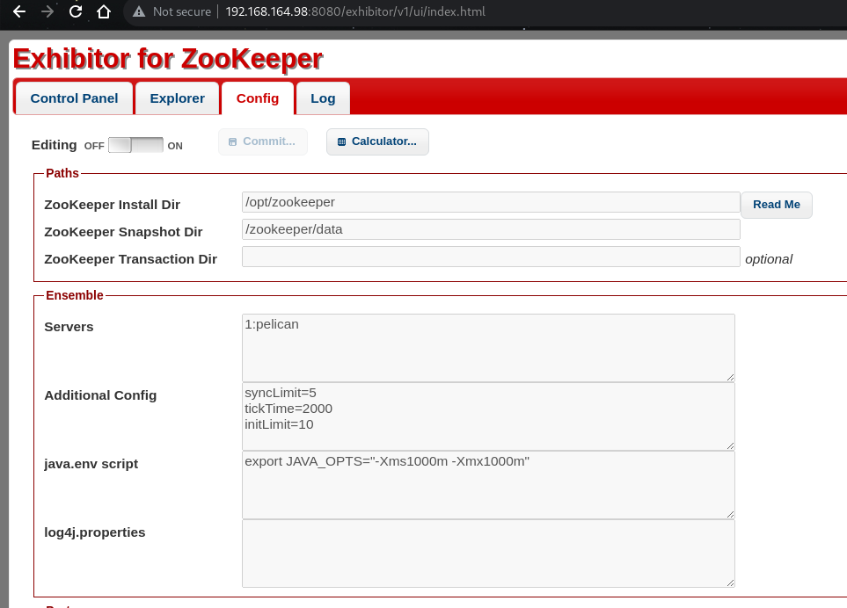Click the Servers textarea resize handle
This screenshot has height=608, width=847.
[x=730, y=377]
